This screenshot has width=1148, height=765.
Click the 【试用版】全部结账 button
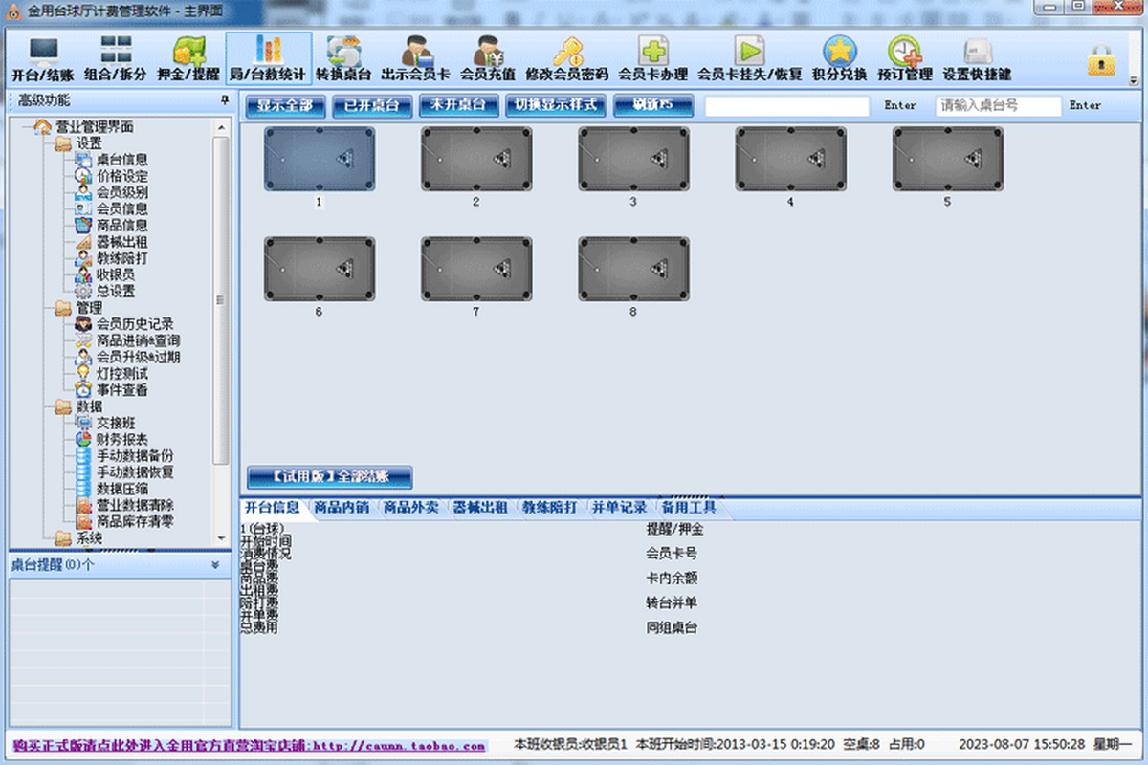point(330,477)
